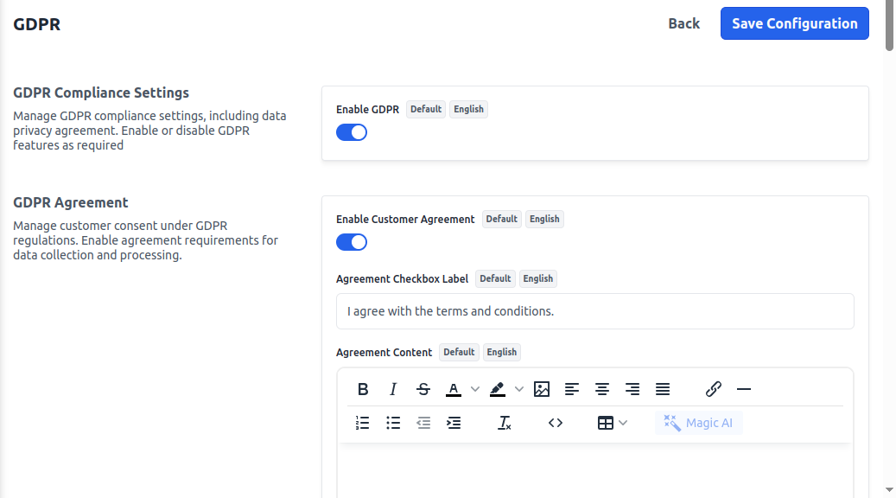Insert a hyperlink in the editor
The image size is (896, 498).
713,389
